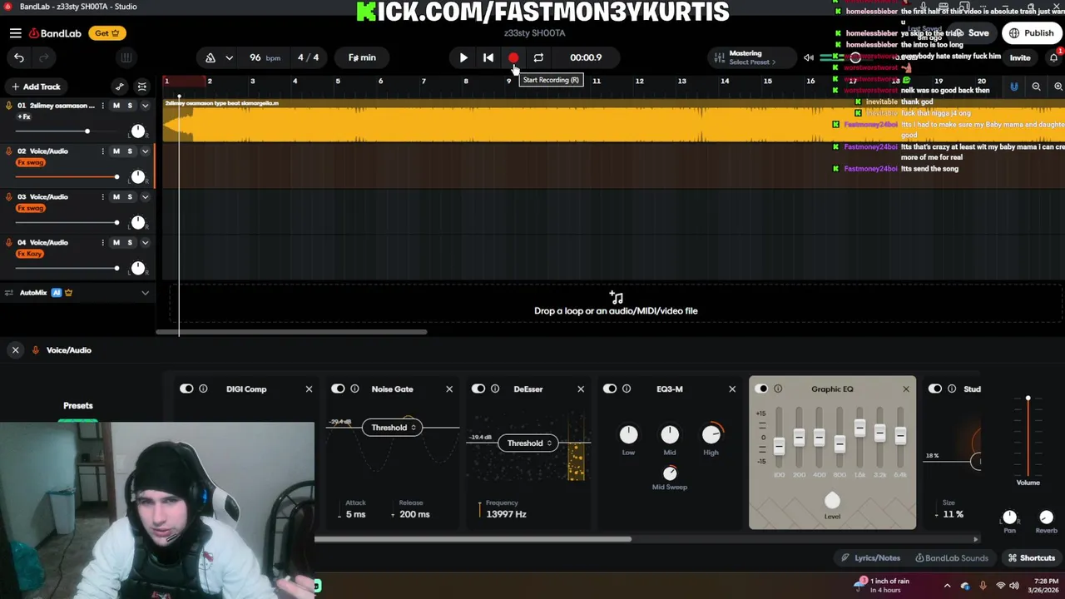The image size is (1065, 599).
Task: Close the Voice/Audio effects panel
Action: 15,350
